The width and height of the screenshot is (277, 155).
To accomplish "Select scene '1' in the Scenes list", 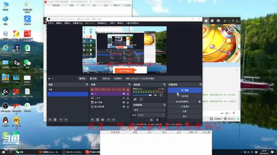I will [x=68, y=94].
